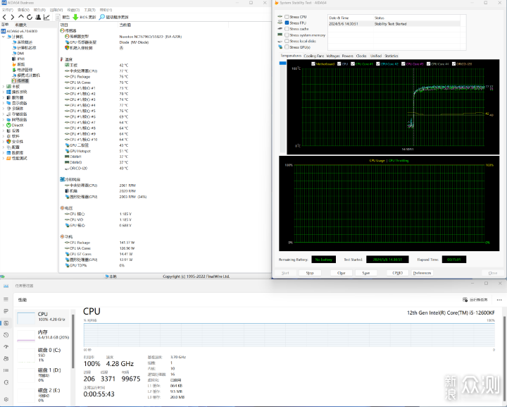The width and height of the screenshot is (507, 407).
Task: Open the user icon in AIDA64 toolbar
Action: pyautogui.click(x=38, y=17)
